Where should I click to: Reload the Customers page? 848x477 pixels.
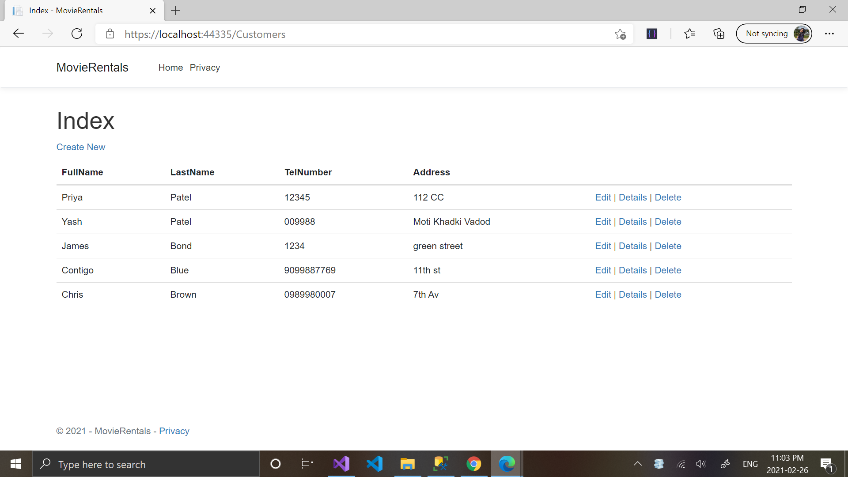pos(77,34)
